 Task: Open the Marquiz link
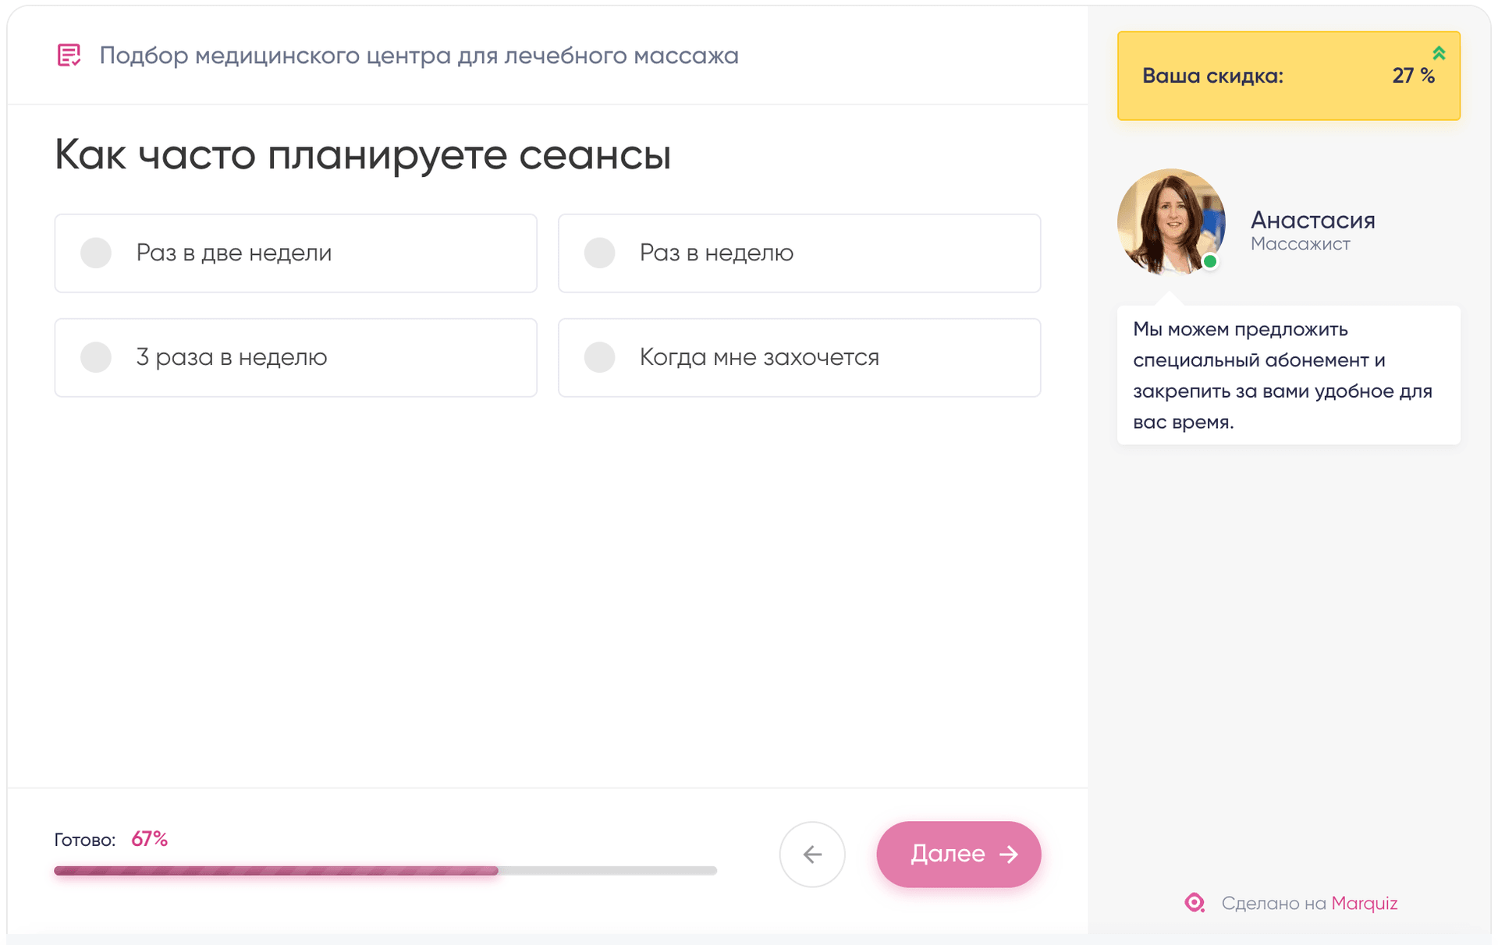(x=1364, y=903)
